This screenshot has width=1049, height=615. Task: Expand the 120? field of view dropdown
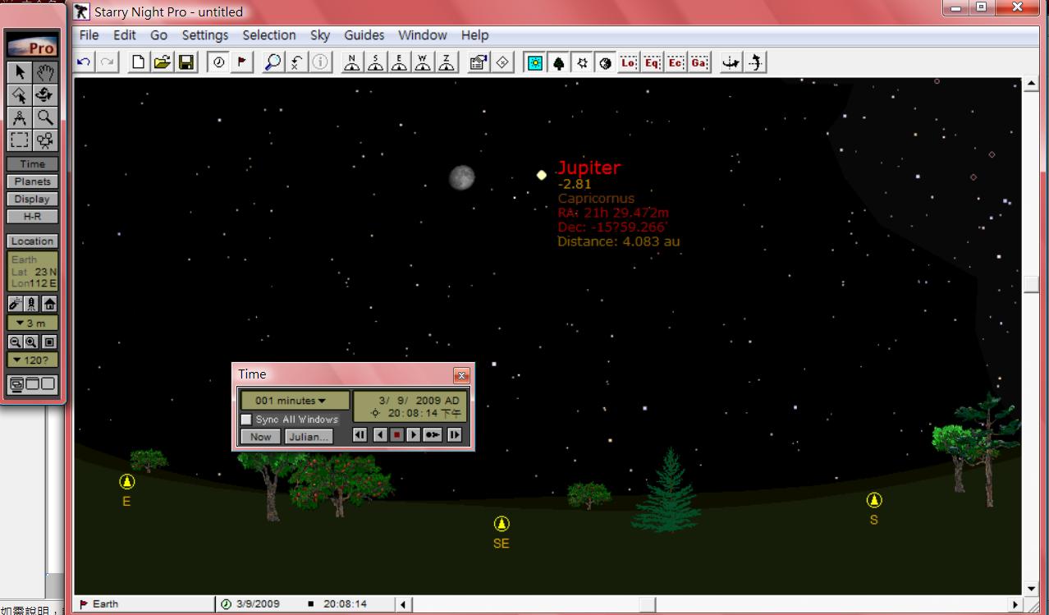tap(32, 360)
